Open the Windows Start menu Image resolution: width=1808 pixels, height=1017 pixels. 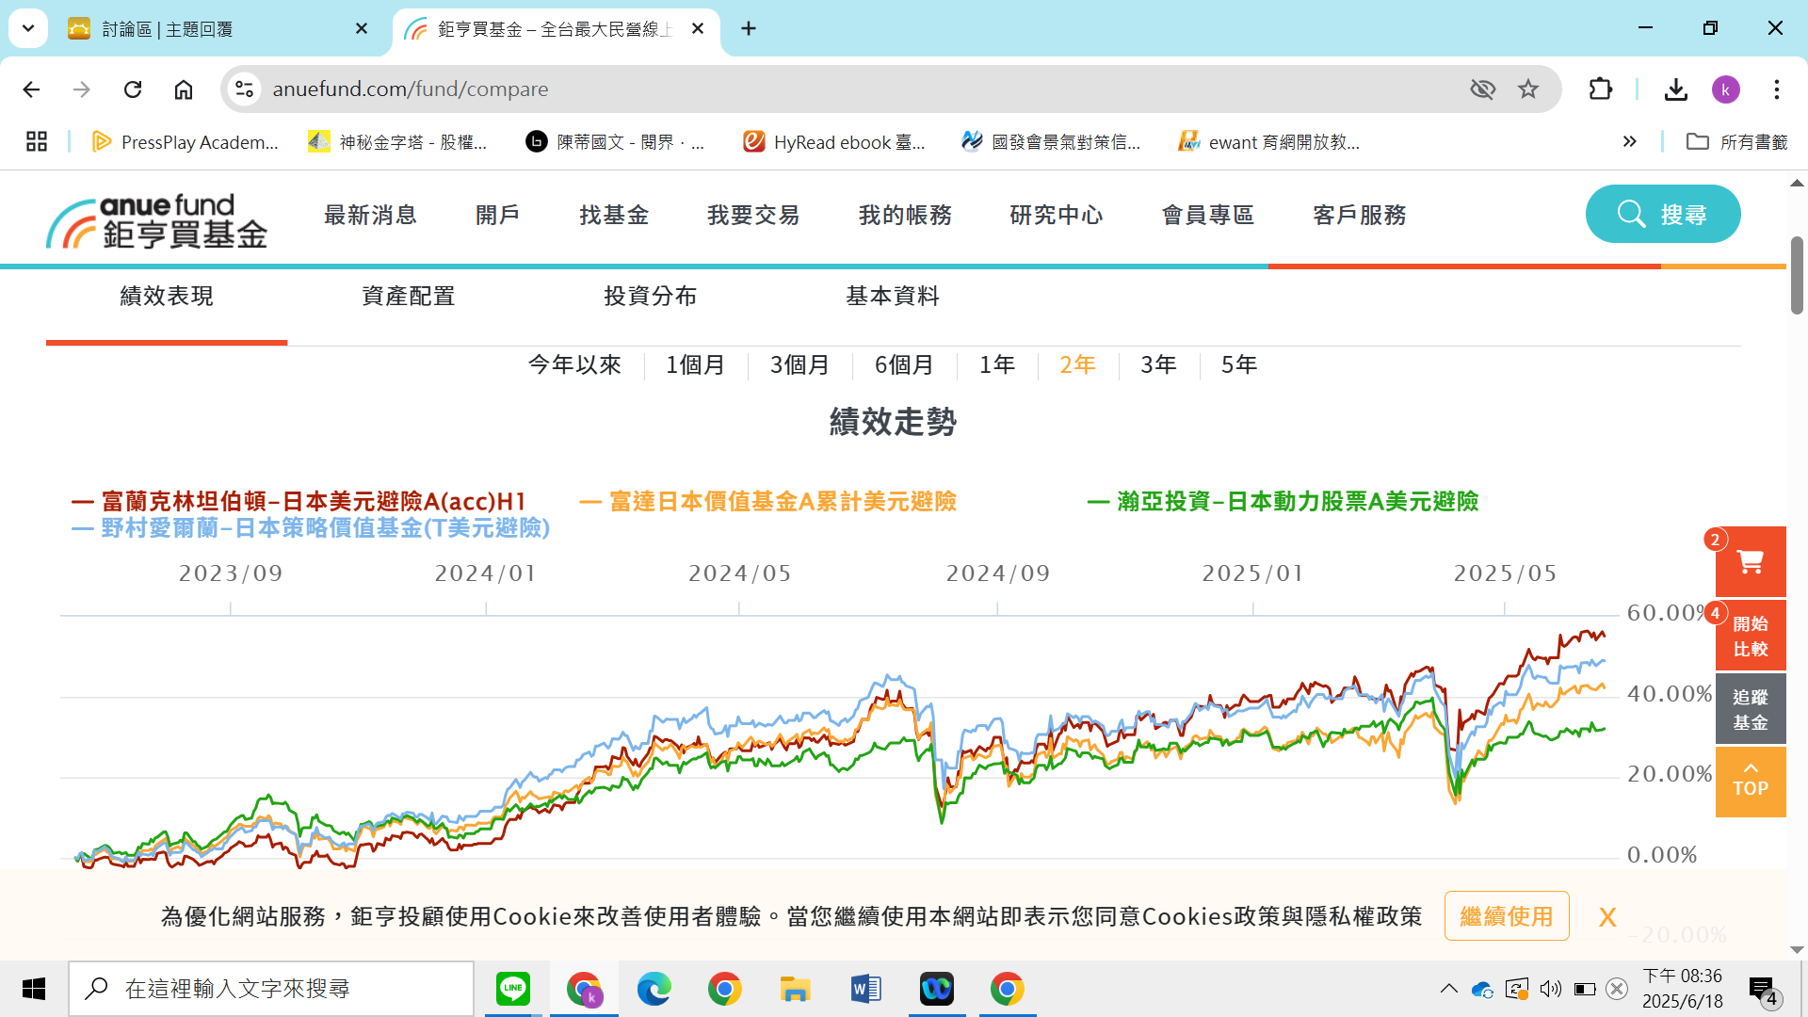click(x=34, y=989)
